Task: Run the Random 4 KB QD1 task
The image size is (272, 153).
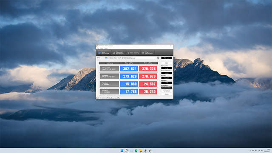Action: (x=110, y=84)
